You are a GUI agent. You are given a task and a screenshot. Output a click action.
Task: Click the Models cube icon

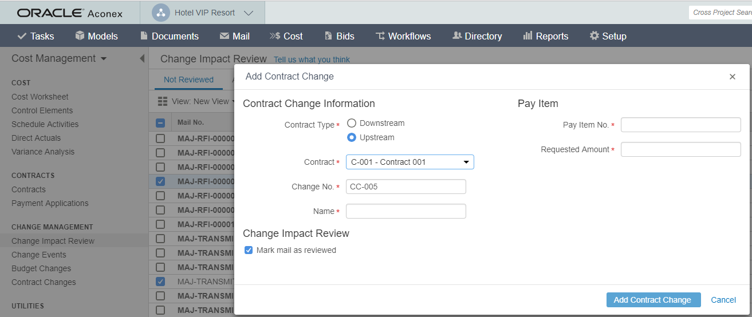(x=80, y=36)
